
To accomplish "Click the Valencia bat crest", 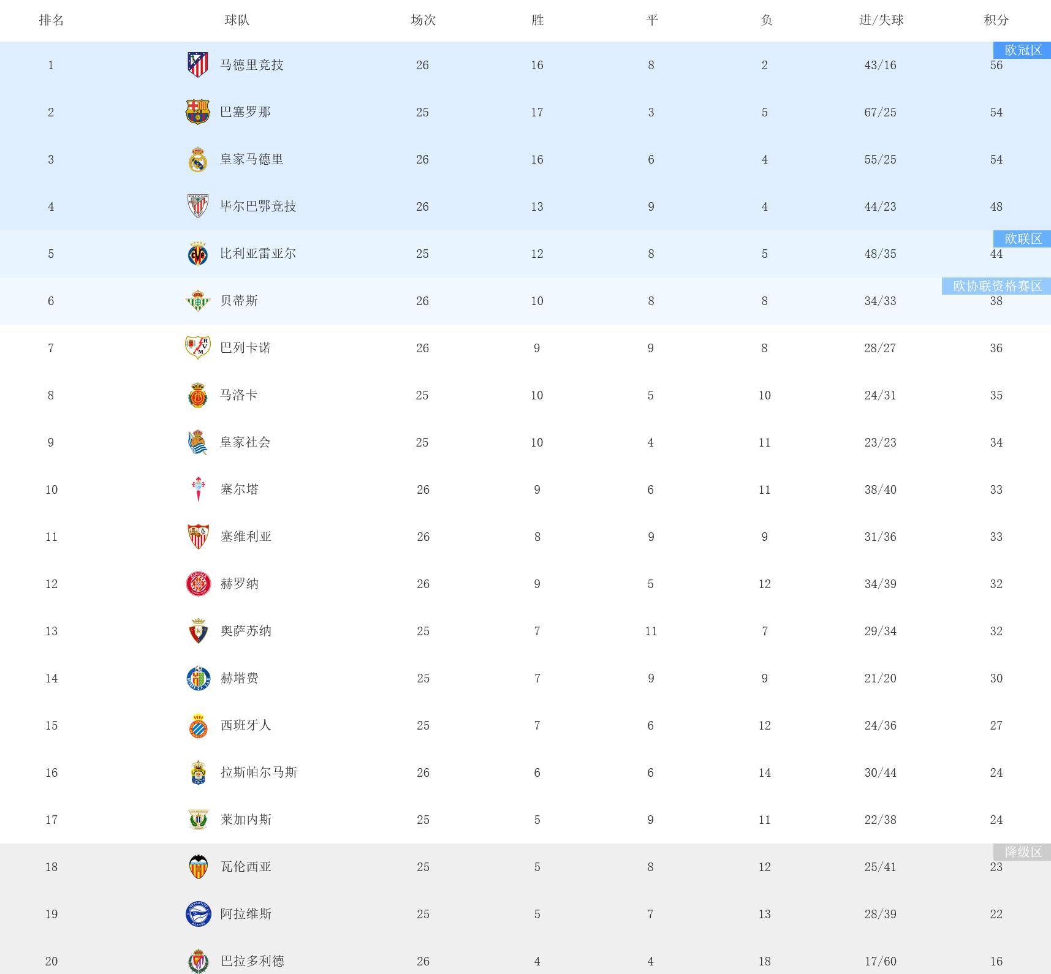I will 198,867.
